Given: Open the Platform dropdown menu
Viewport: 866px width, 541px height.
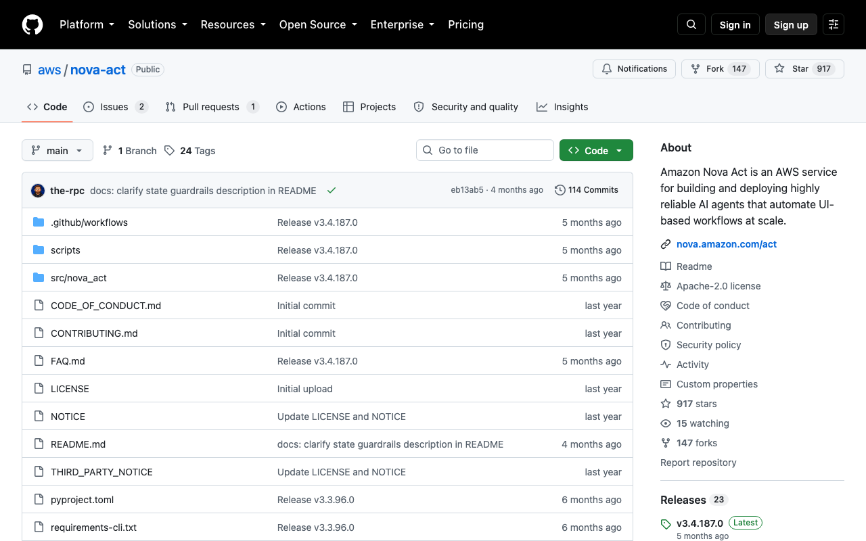Looking at the screenshot, I should click(x=87, y=24).
